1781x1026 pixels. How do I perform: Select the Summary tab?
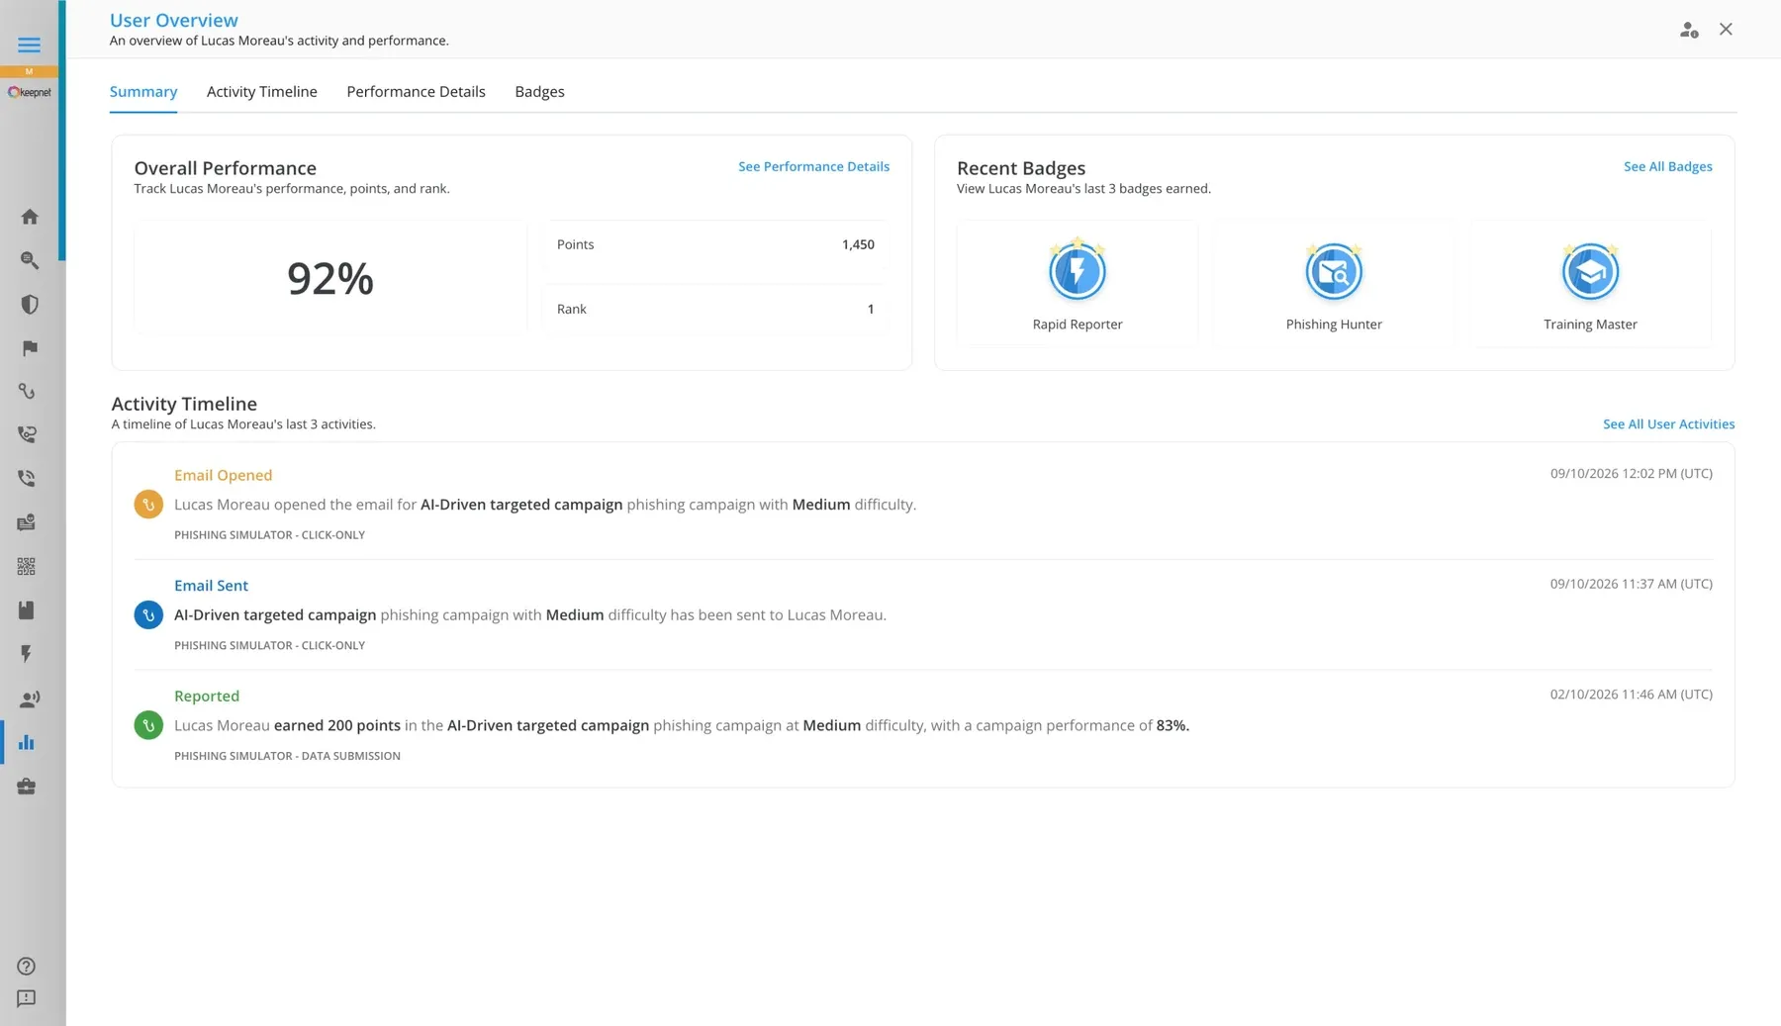click(x=143, y=92)
